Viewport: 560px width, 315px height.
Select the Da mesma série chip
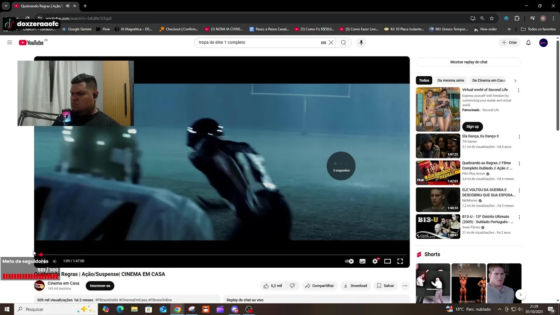[451, 80]
